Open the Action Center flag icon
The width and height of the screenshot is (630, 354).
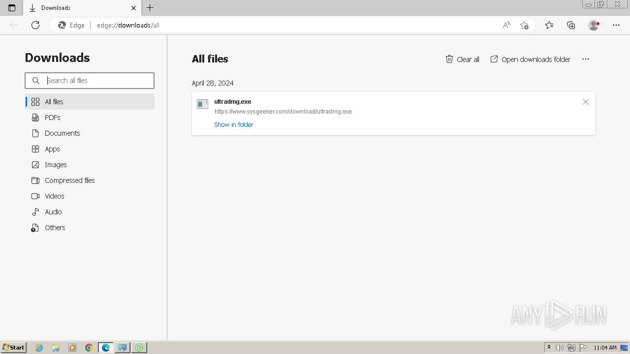583,348
